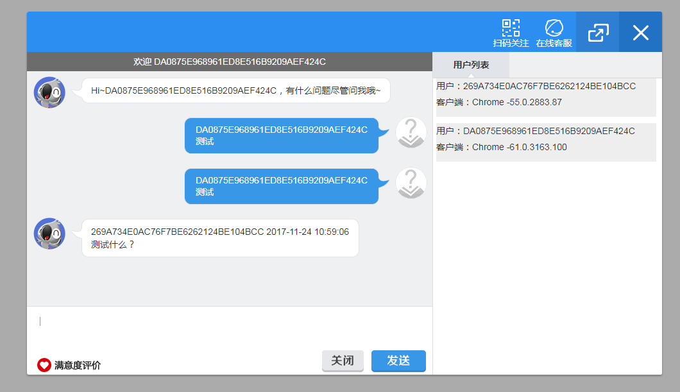Click the 欢迎 header bar
This screenshot has height=392, width=680.
(229, 62)
